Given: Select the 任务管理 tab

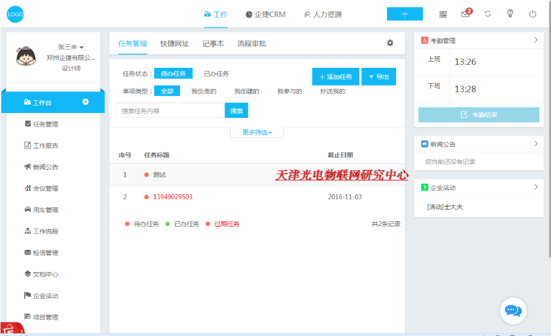Looking at the screenshot, I should pos(132,43).
